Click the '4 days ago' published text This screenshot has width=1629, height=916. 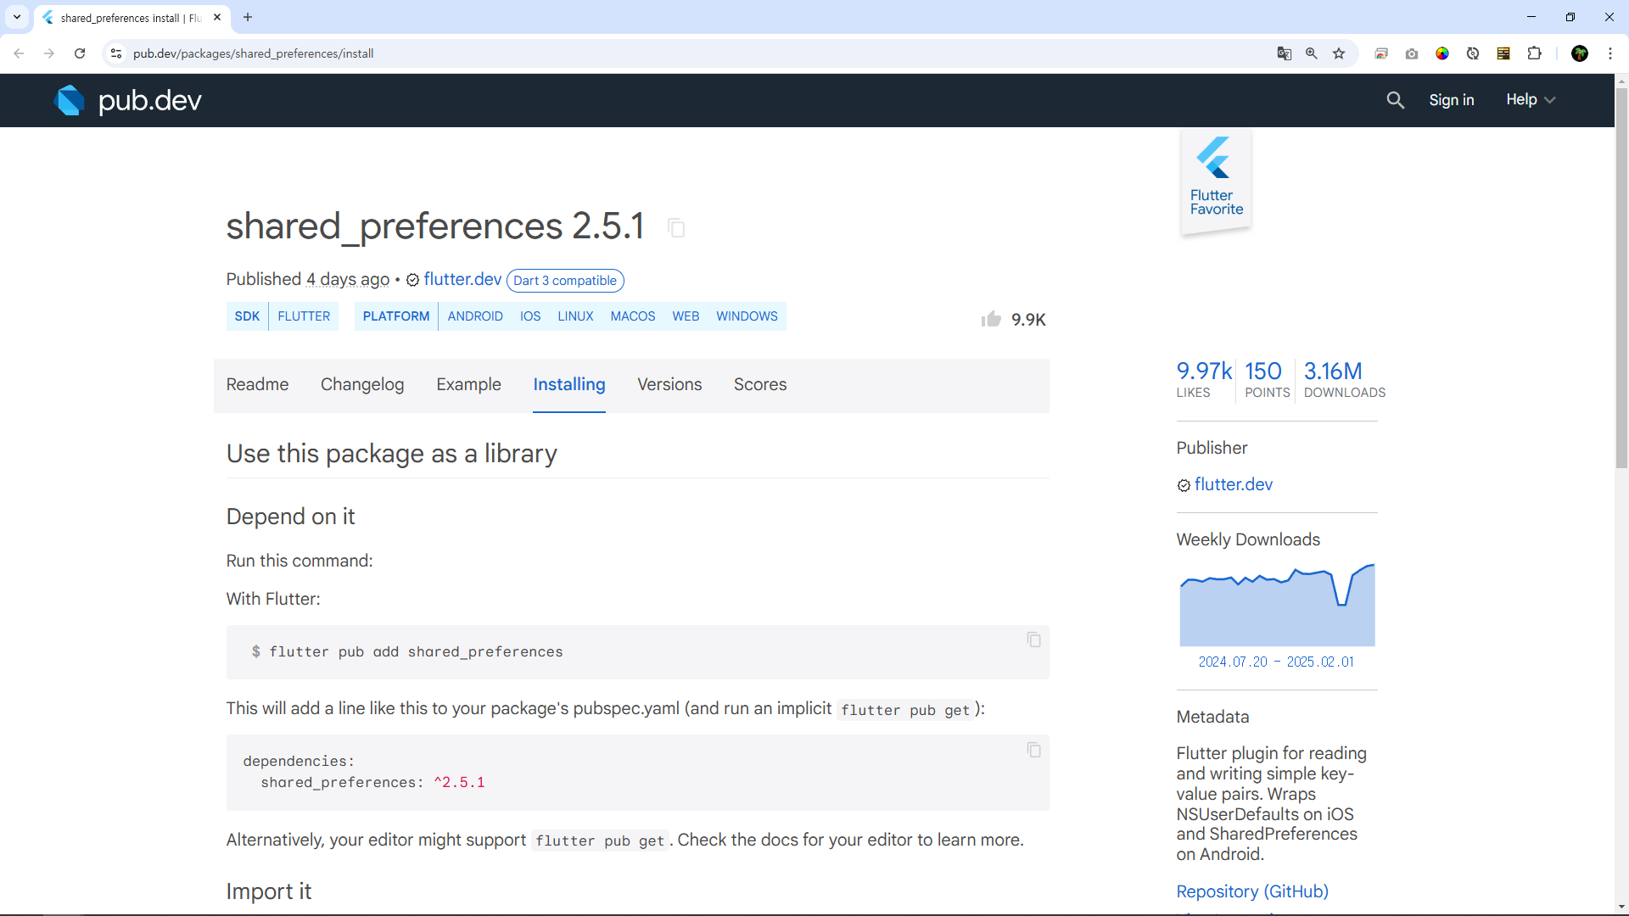point(348,280)
